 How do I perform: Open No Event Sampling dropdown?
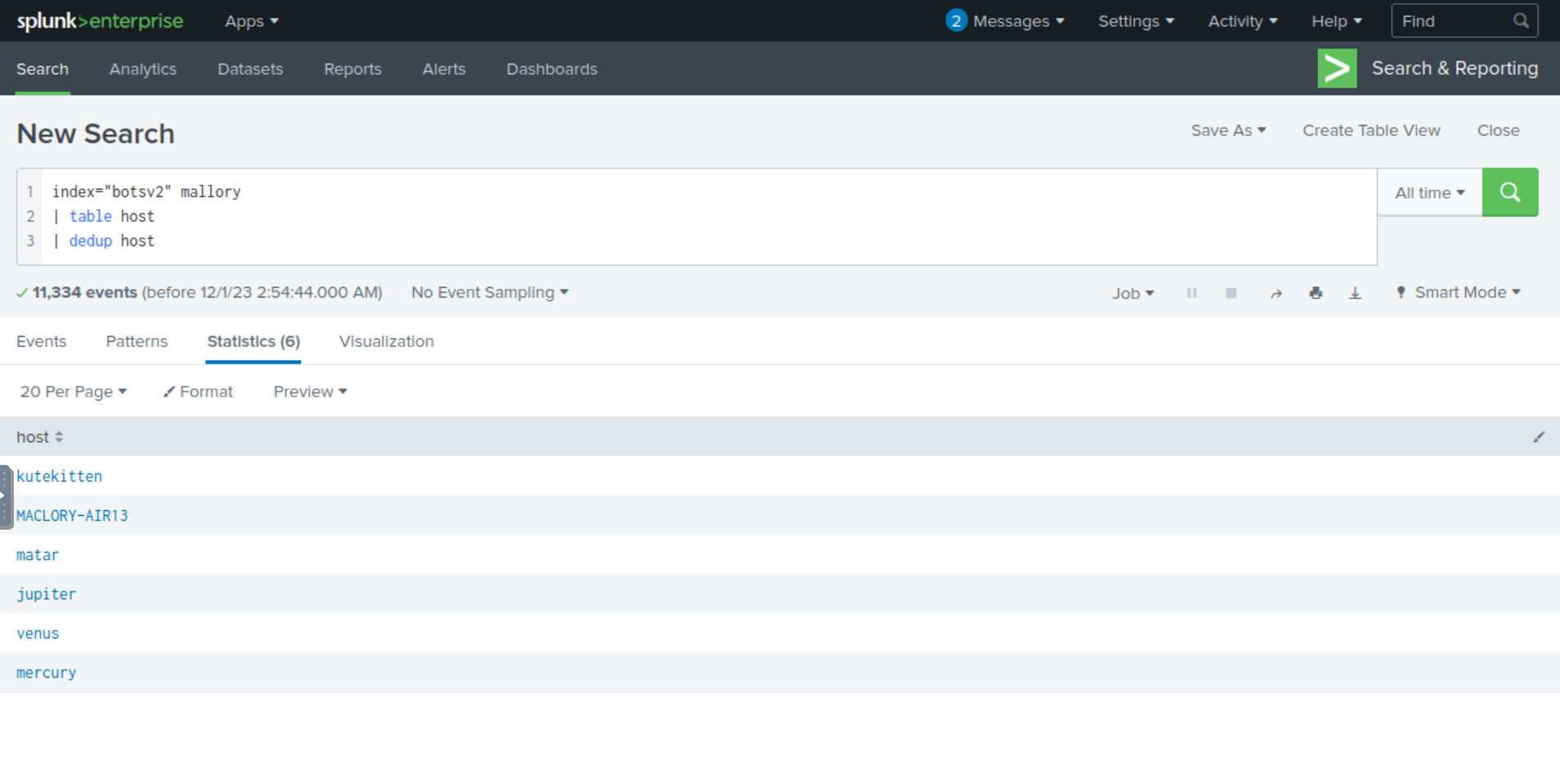pyautogui.click(x=489, y=293)
